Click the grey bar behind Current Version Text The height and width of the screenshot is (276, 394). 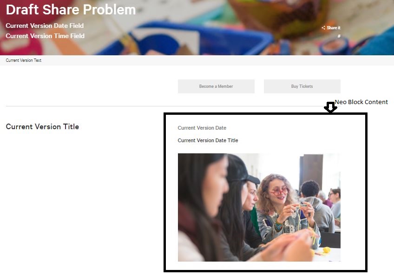tap(197, 60)
